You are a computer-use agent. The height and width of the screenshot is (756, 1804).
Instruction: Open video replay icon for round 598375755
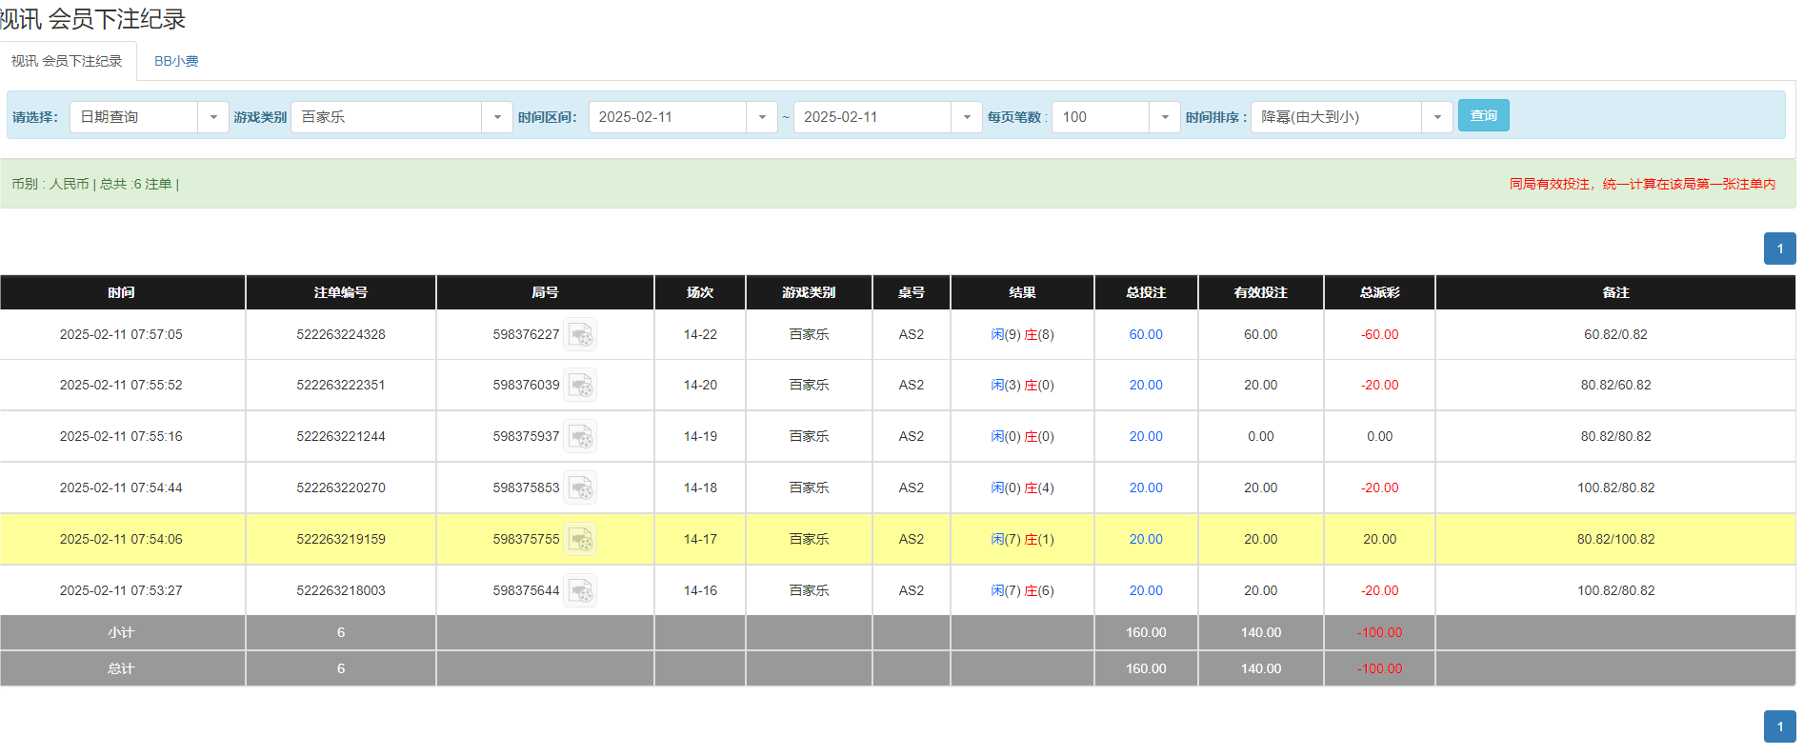pos(580,540)
